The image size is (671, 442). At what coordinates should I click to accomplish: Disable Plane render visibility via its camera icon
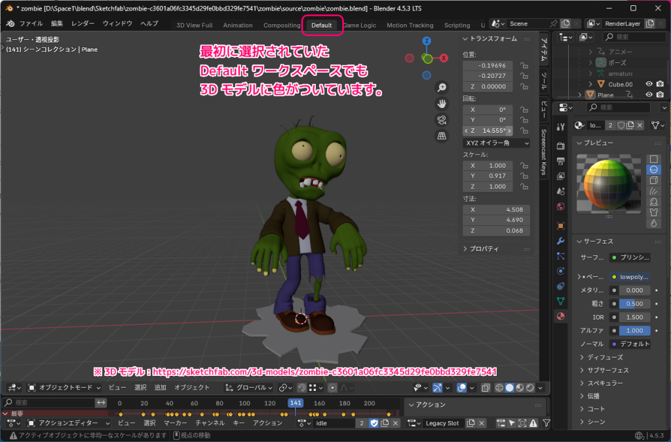click(660, 95)
